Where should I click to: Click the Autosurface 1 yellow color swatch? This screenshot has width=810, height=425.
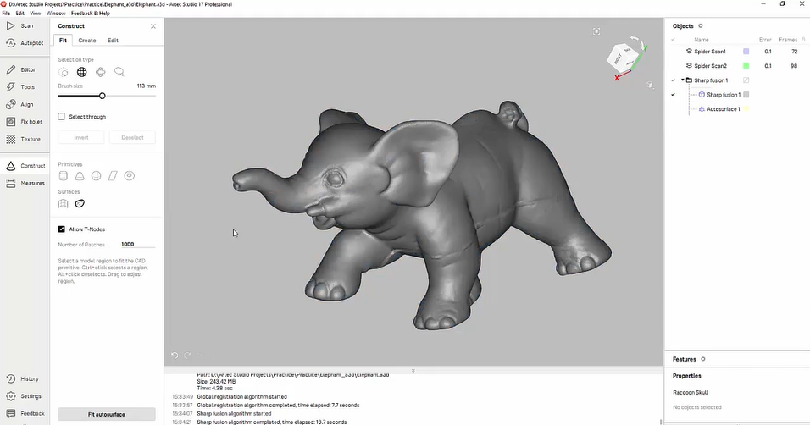[746, 109]
